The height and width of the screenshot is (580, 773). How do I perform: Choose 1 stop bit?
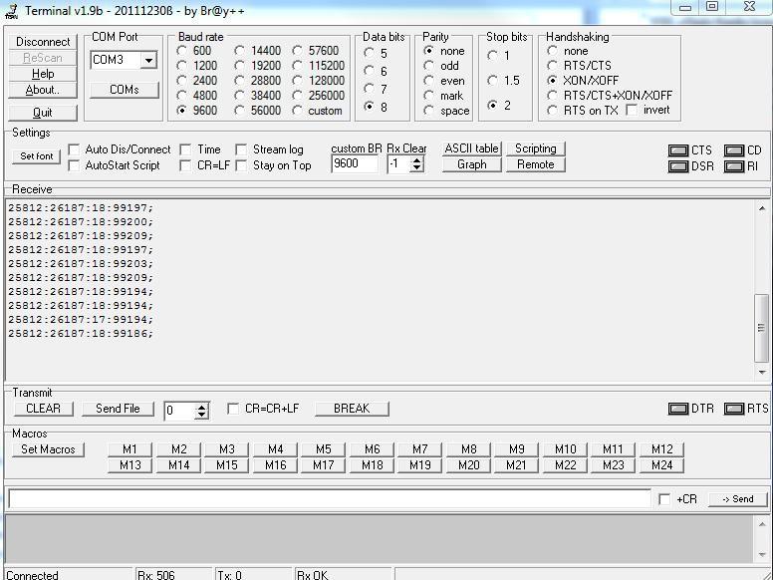[x=492, y=55]
